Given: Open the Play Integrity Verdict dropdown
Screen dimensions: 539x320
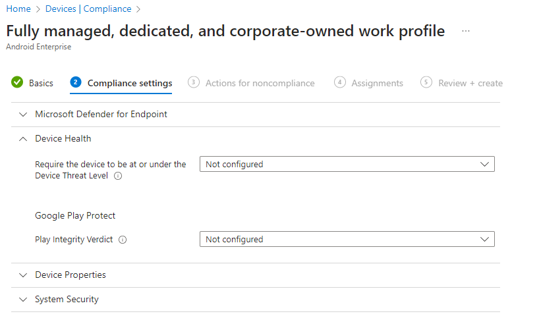Looking at the screenshot, I should pos(347,239).
